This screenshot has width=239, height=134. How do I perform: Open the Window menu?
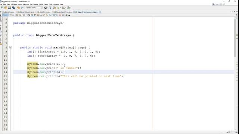(x=56, y=4)
